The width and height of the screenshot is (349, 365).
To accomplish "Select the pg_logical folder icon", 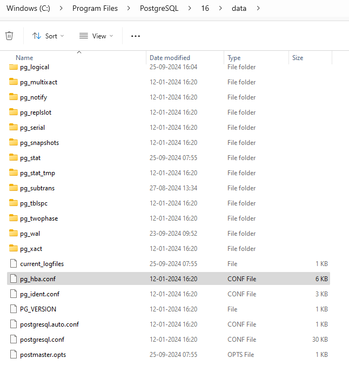I will 14,67.
